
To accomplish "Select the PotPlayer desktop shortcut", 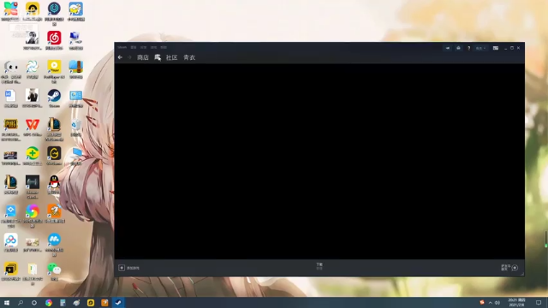I will point(54,71).
